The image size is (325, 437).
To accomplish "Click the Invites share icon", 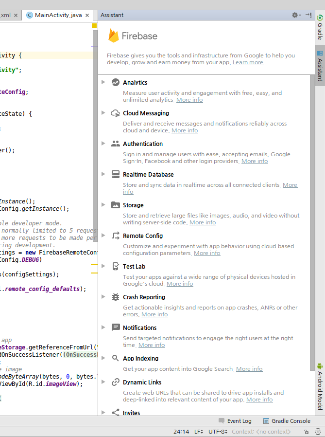I will click(116, 412).
